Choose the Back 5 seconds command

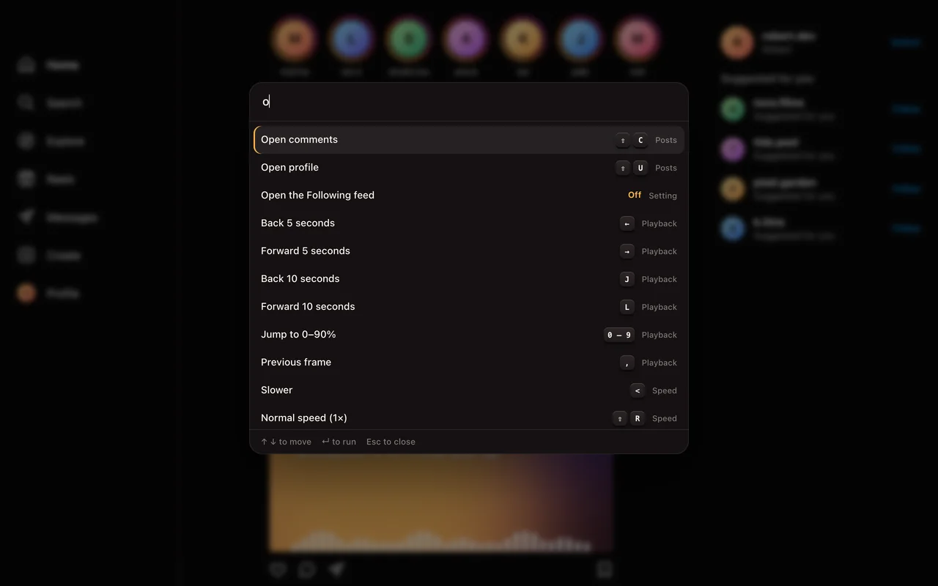click(469, 223)
